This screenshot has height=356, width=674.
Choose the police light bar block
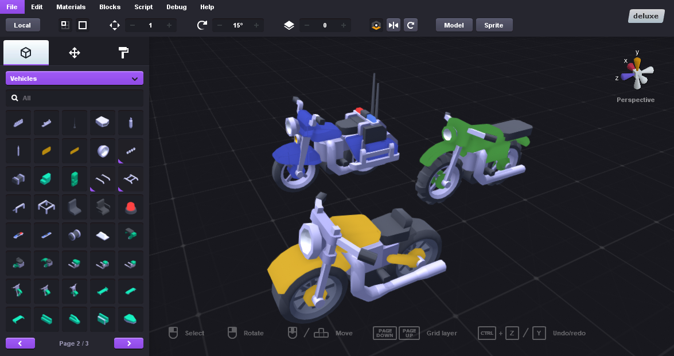click(x=18, y=235)
